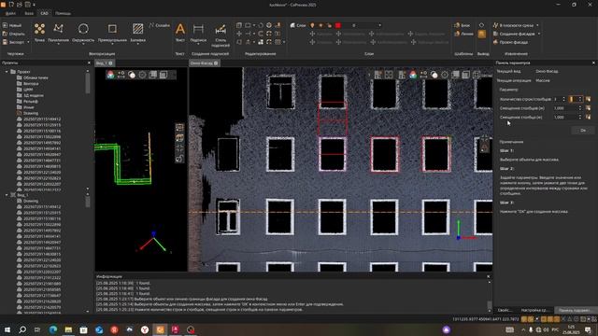The width and height of the screenshot is (598, 336).
Task: Click the Проект фасада button
Action: [x=510, y=42]
